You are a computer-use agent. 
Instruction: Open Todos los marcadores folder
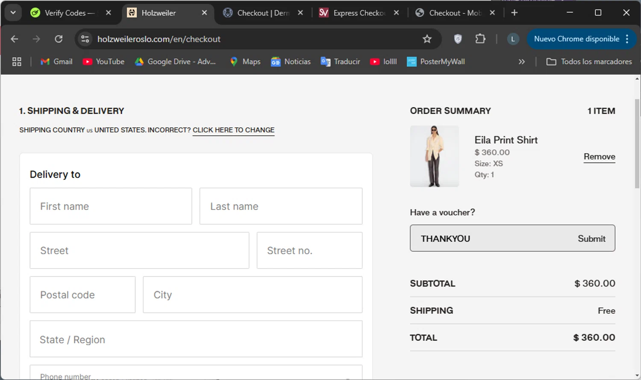pos(589,61)
